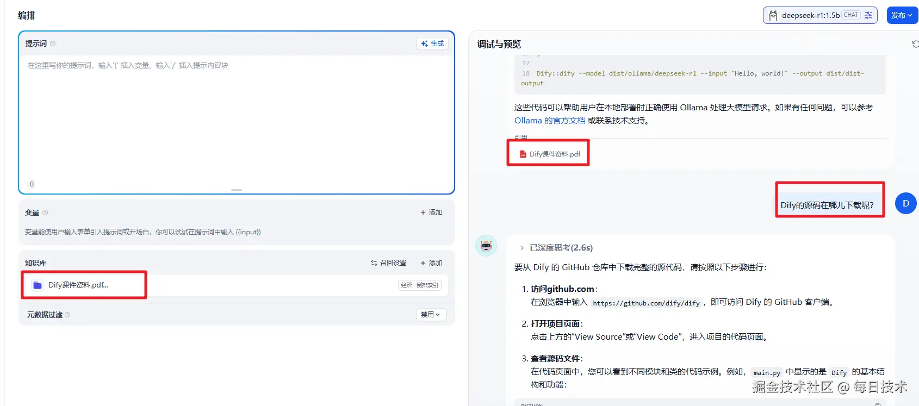Click the PDF file icon in citation
919x406 pixels.
[x=523, y=154]
